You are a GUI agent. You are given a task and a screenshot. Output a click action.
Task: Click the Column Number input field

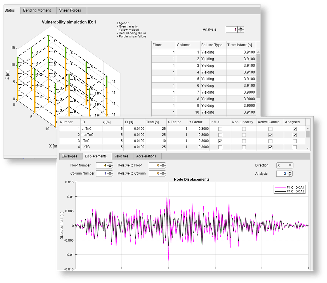102,173
